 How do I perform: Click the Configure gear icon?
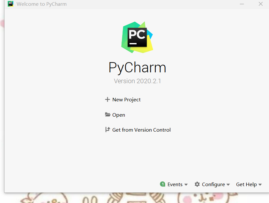[x=197, y=184]
